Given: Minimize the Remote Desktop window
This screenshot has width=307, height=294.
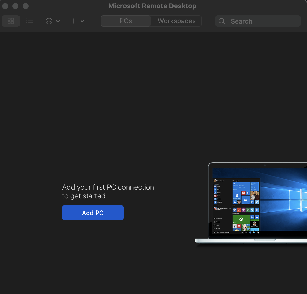Looking at the screenshot, I should point(15,6).
